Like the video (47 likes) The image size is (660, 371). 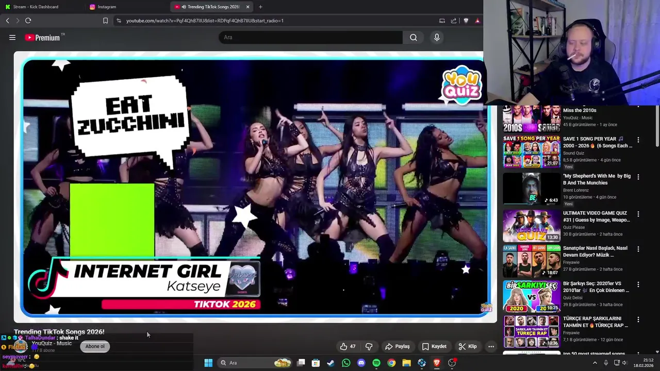pos(348,346)
